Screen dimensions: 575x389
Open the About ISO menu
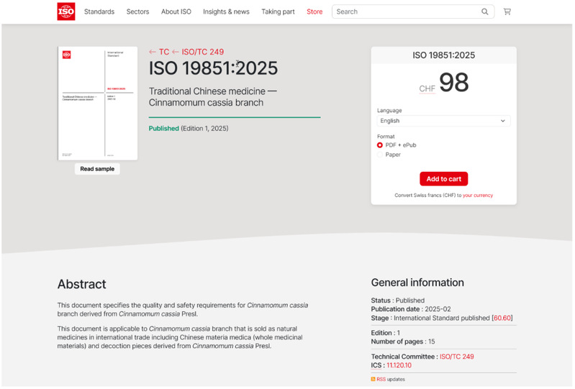coord(176,12)
